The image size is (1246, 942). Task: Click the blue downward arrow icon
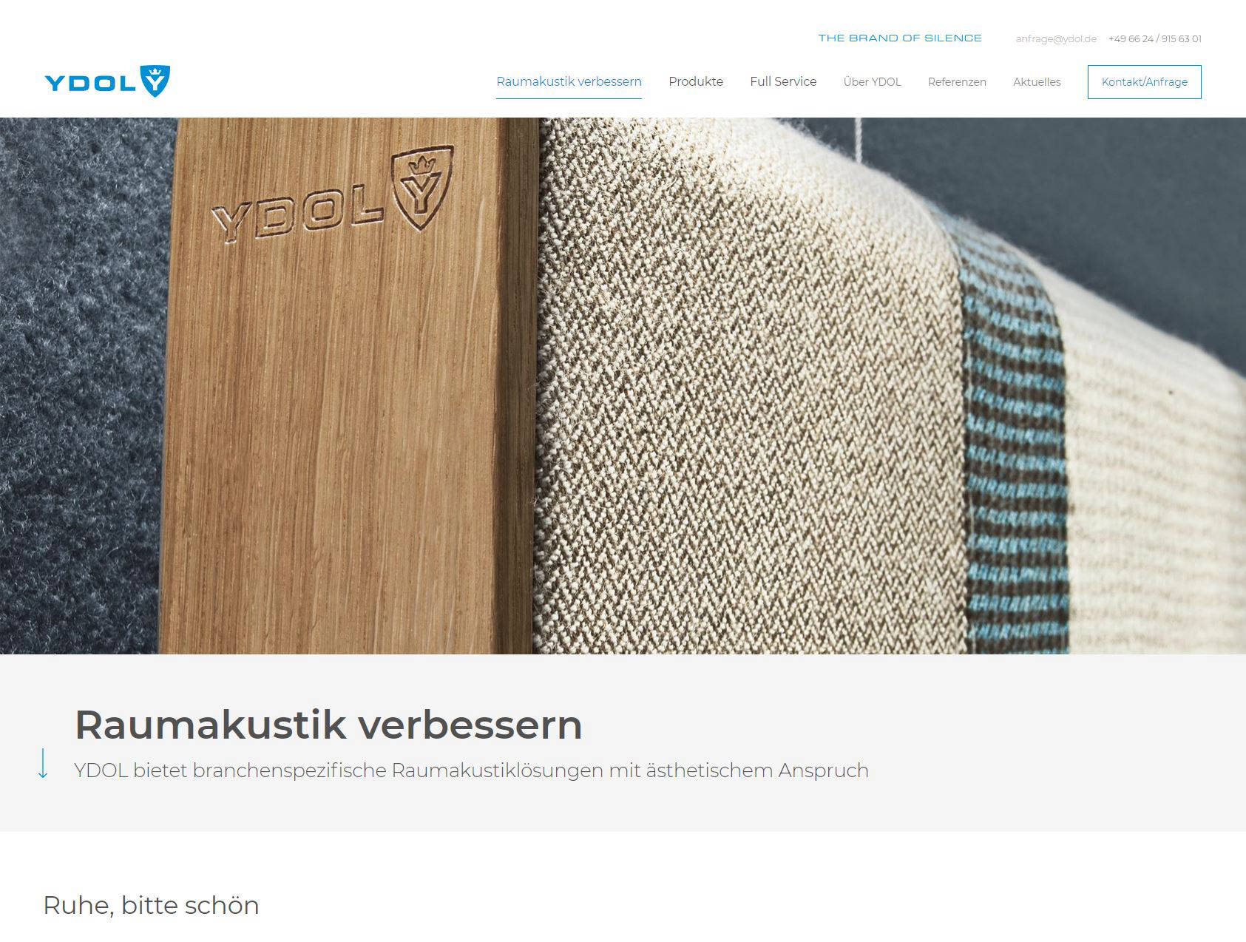click(43, 763)
